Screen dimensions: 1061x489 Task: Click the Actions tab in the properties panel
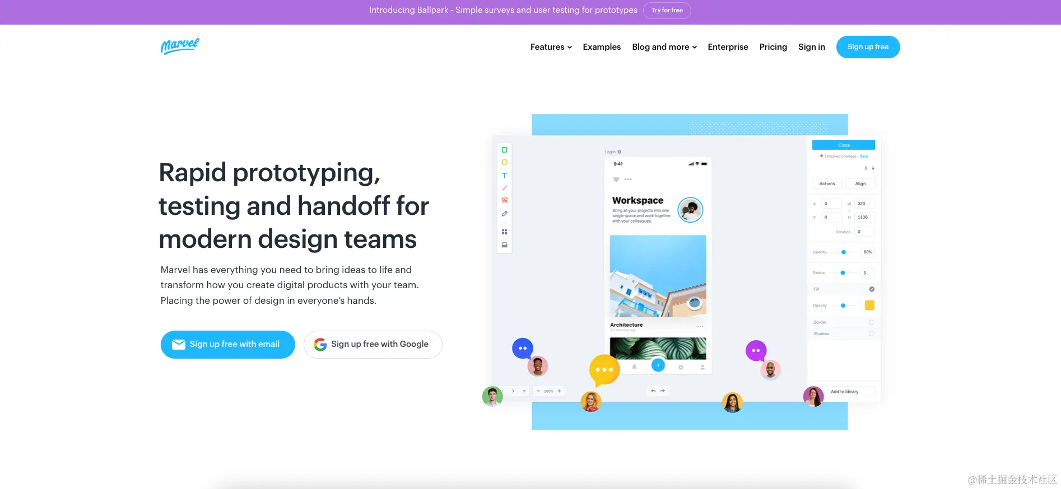(x=827, y=184)
